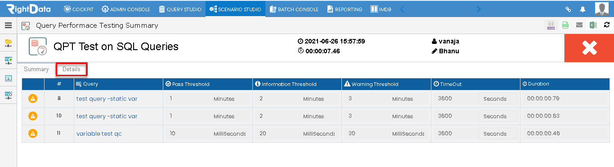Viewport: 614px width, 167px height.
Task: Open notifications bell
Action: [583, 9]
